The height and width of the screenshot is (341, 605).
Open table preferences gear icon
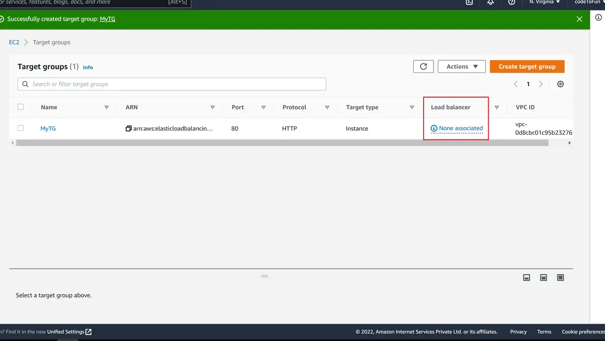click(x=560, y=84)
